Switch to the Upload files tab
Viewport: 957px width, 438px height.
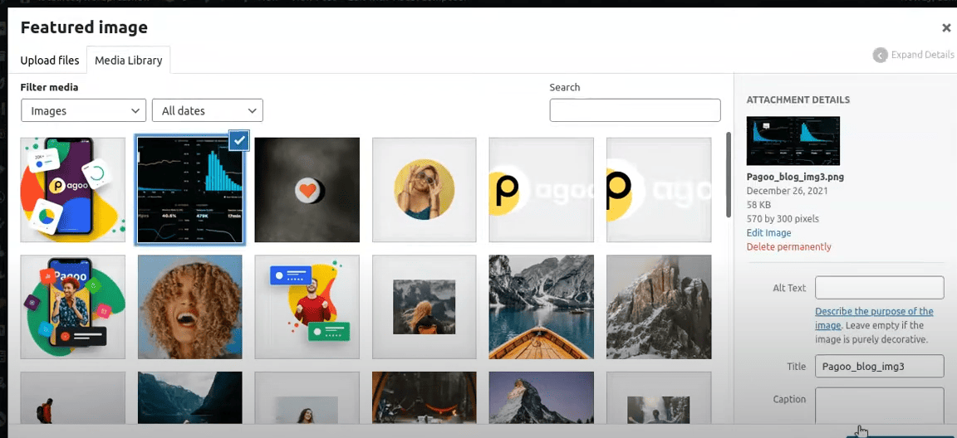pos(50,61)
